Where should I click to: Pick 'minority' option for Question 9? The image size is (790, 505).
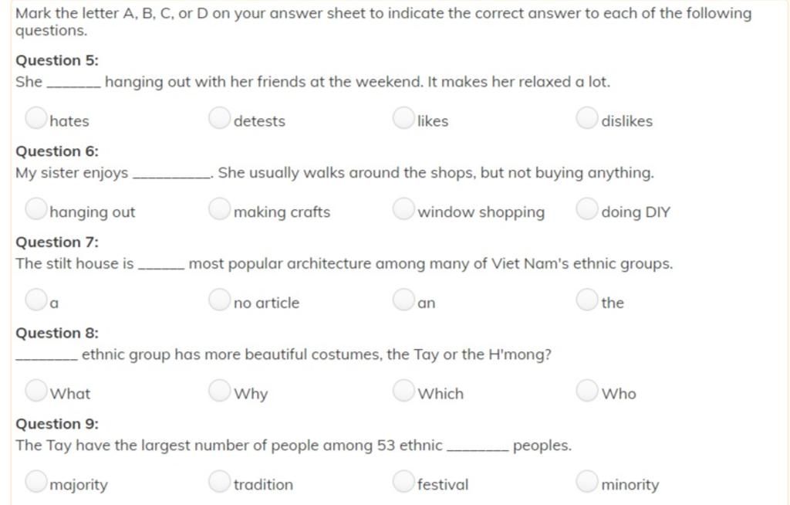pyautogui.click(x=587, y=481)
